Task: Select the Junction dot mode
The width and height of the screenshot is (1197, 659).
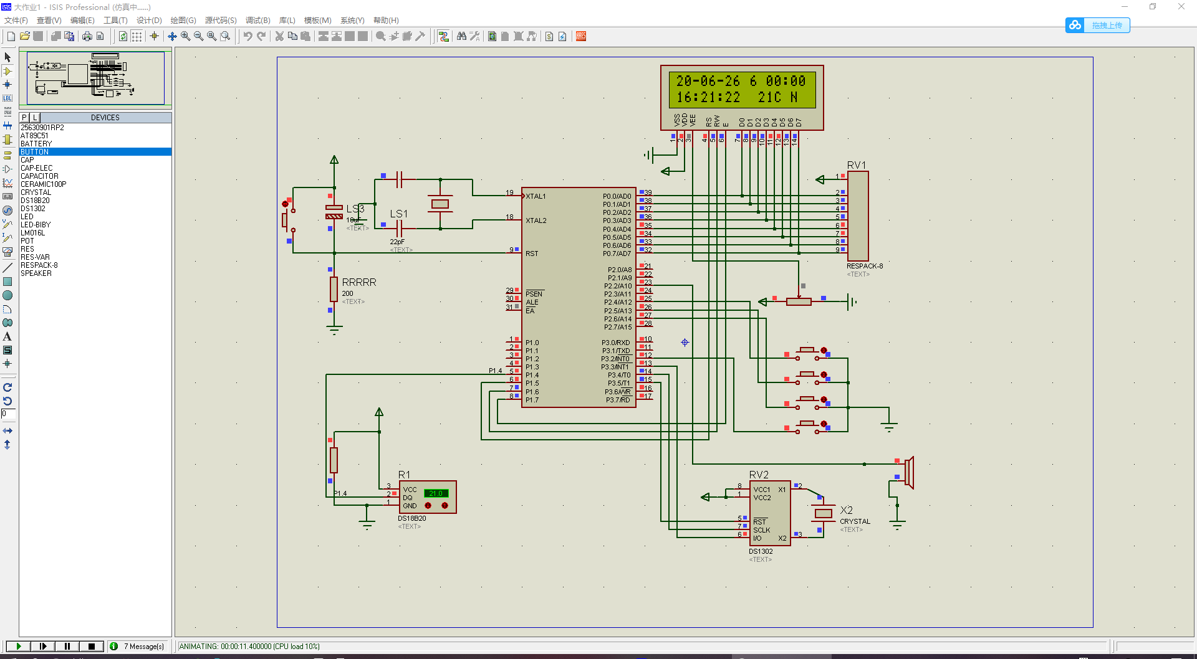Action: tap(7, 85)
